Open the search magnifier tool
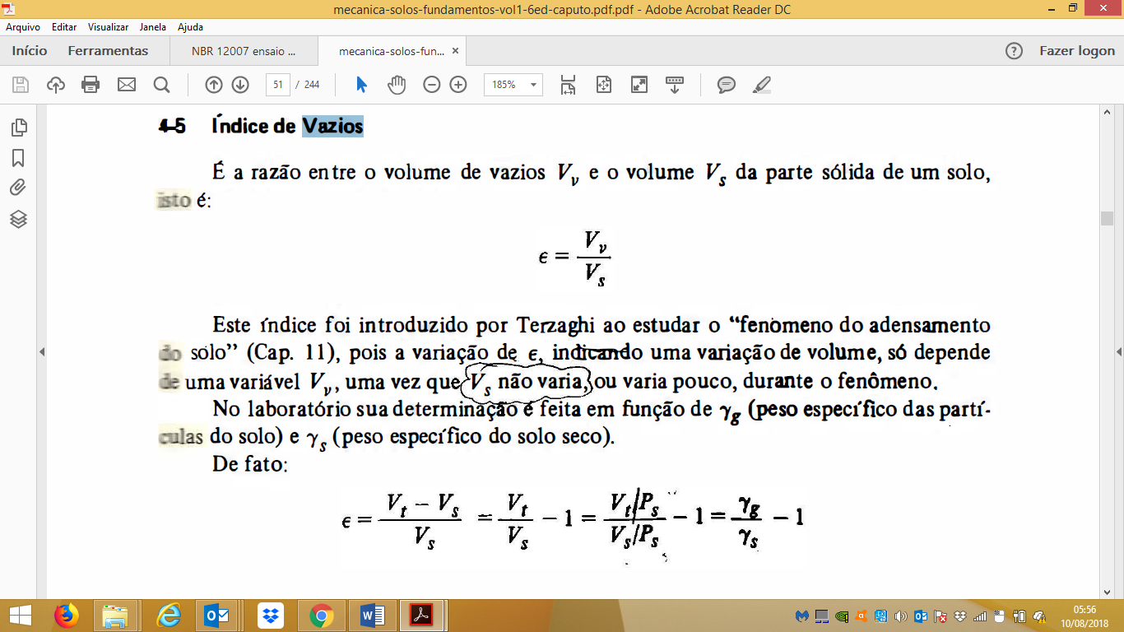 (x=161, y=85)
